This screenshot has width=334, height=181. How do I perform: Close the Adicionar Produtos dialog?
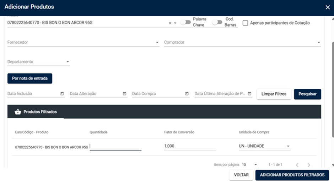click(x=328, y=7)
